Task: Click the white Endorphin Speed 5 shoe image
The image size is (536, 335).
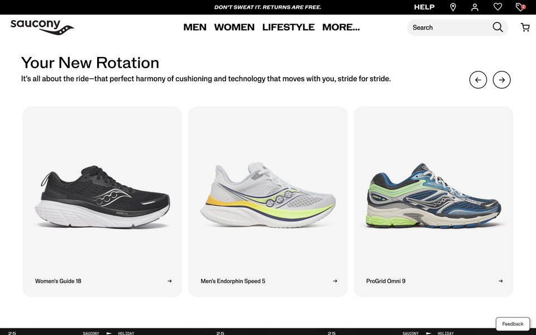Action: (267, 195)
